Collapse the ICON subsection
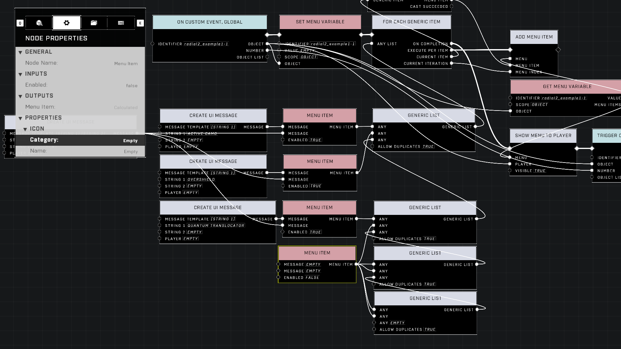621x349 pixels. pyautogui.click(x=25, y=129)
